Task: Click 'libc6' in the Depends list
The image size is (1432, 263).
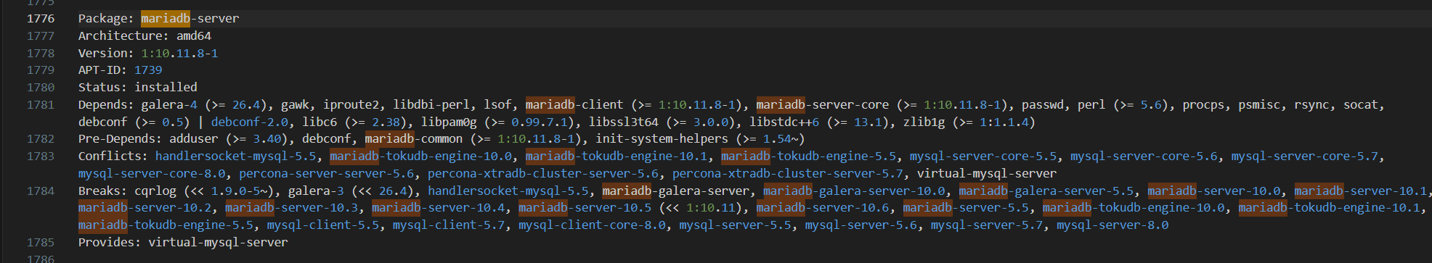Action: coord(320,122)
